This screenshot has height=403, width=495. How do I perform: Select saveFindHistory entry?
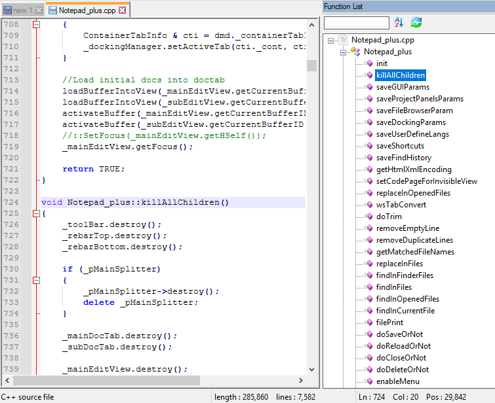coord(403,158)
